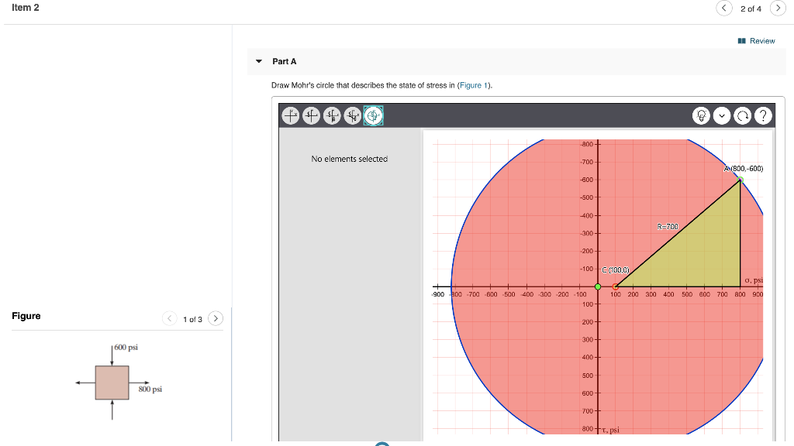Image resolution: width=794 pixels, height=446 pixels.
Task: Open the dropdown chevron beside the lightbulb icon
Action: 723,115
